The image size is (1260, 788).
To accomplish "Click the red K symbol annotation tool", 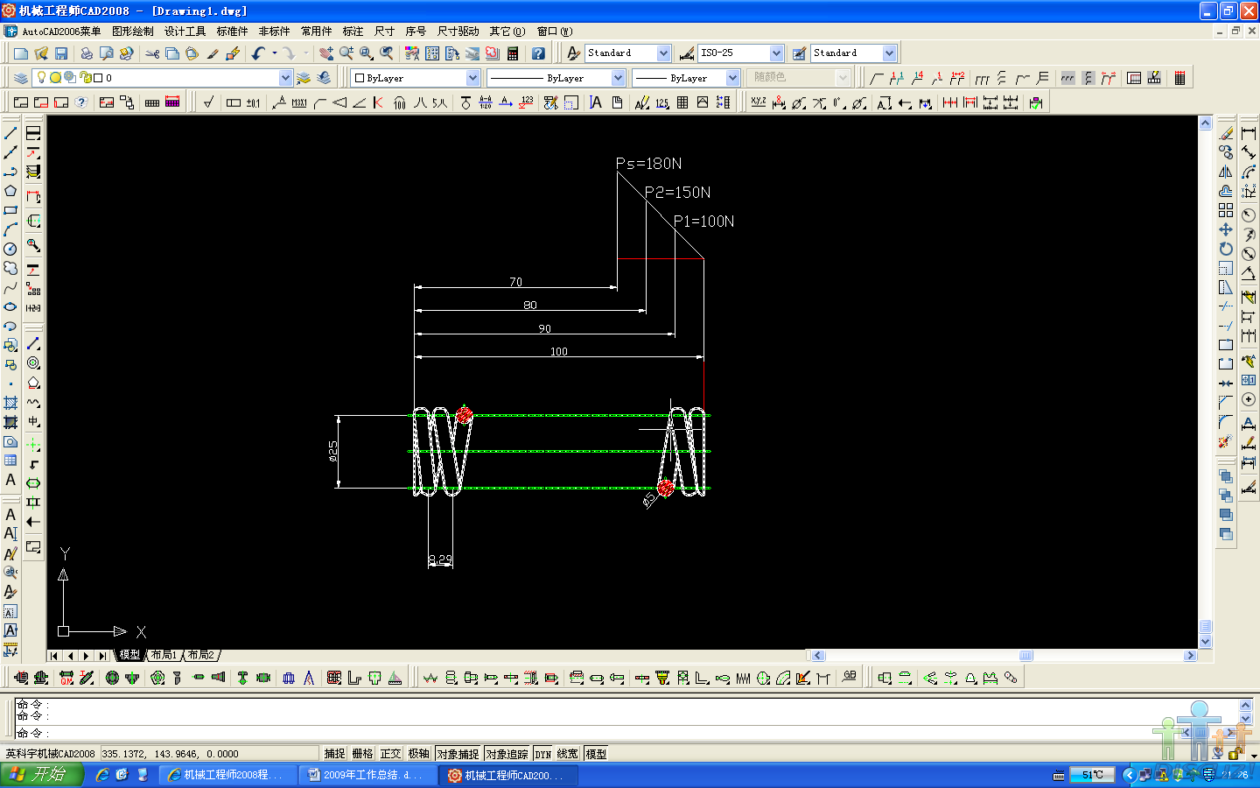I will tap(378, 102).
